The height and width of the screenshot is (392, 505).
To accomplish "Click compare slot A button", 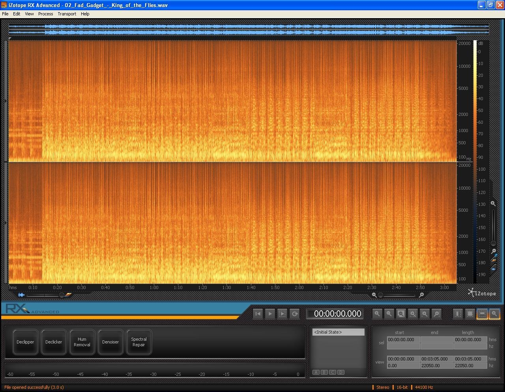I will pyautogui.click(x=316, y=372).
